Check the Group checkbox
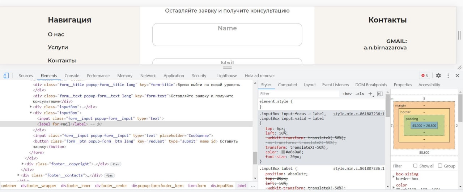This screenshot has width=463, height=192. tap(440, 166)
